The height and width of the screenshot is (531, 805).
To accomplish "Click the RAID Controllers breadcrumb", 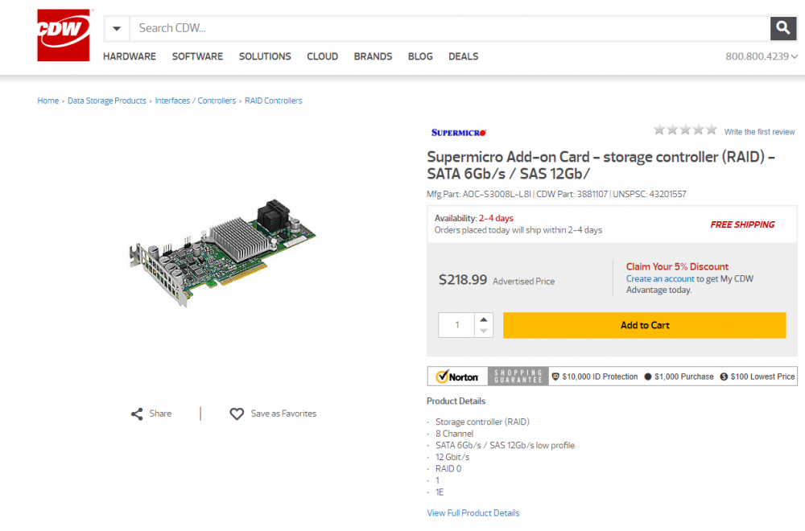I will (x=273, y=101).
